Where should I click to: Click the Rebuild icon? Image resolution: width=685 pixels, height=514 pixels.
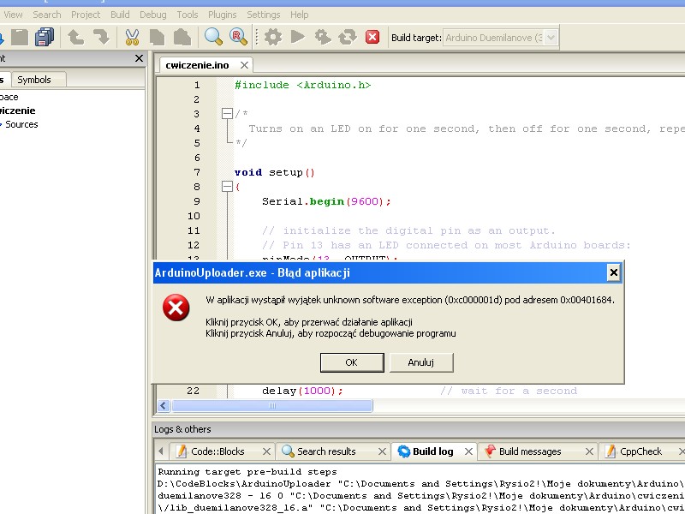click(x=348, y=37)
